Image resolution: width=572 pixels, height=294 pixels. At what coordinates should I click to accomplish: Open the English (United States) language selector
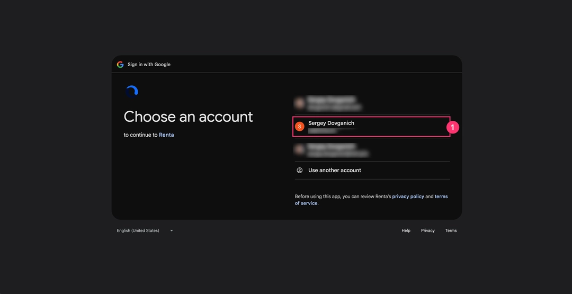138,231
